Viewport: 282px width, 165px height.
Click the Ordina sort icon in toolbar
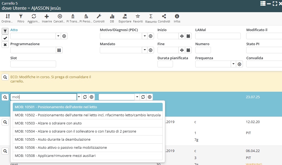tap(8, 16)
